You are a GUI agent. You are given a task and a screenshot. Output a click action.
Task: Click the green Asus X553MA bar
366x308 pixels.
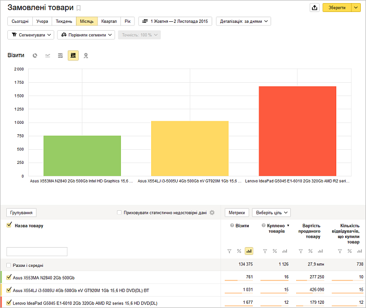[x=82, y=156]
